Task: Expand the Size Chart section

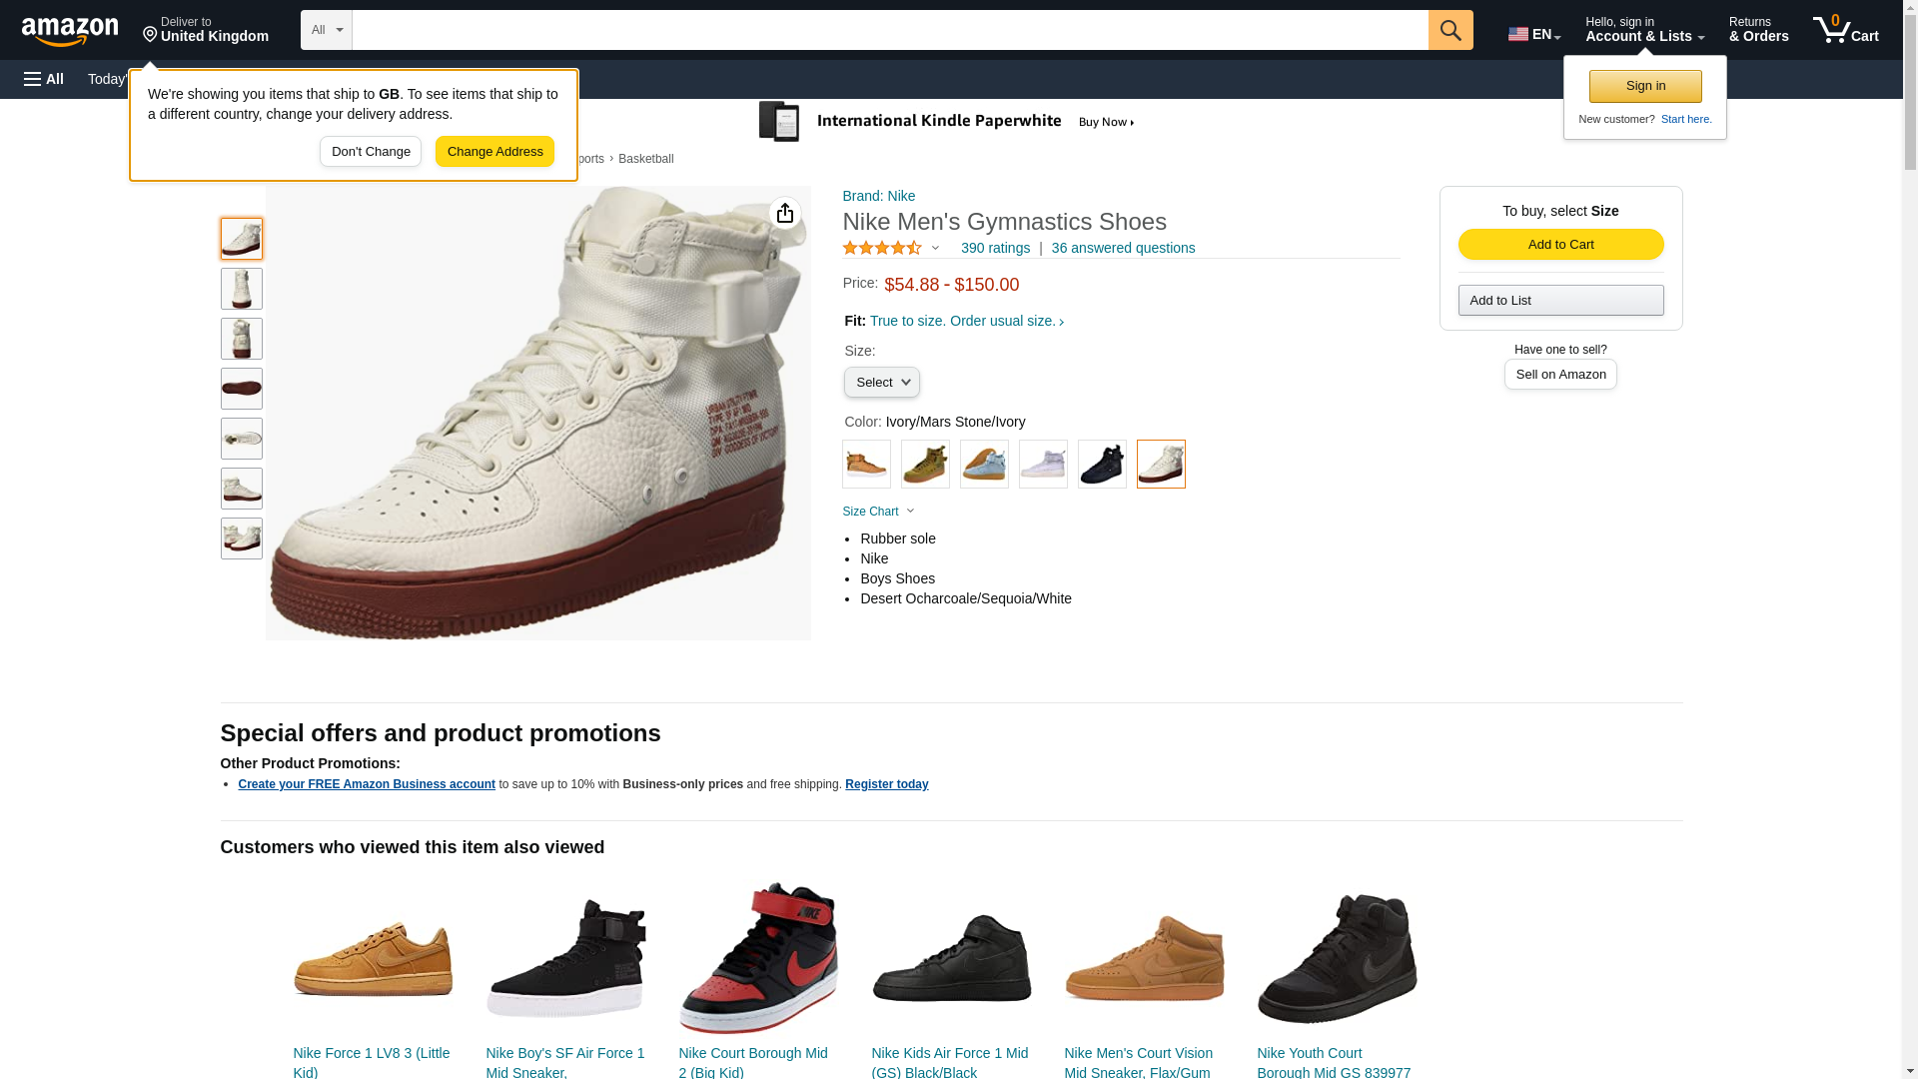Action: click(878, 512)
